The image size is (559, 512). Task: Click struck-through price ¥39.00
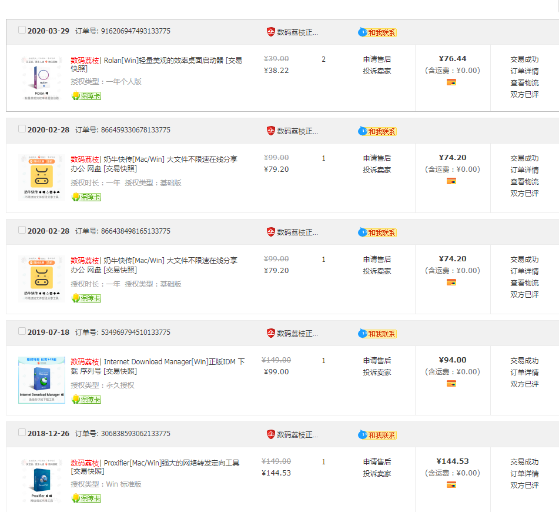tap(276, 58)
